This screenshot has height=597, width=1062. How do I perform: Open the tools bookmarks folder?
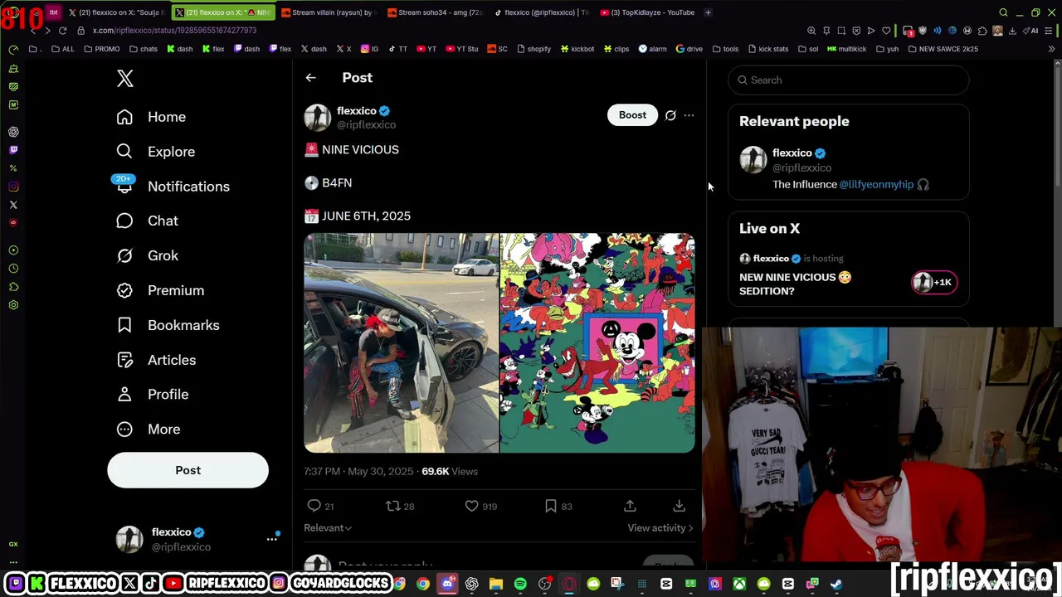pyautogui.click(x=725, y=49)
